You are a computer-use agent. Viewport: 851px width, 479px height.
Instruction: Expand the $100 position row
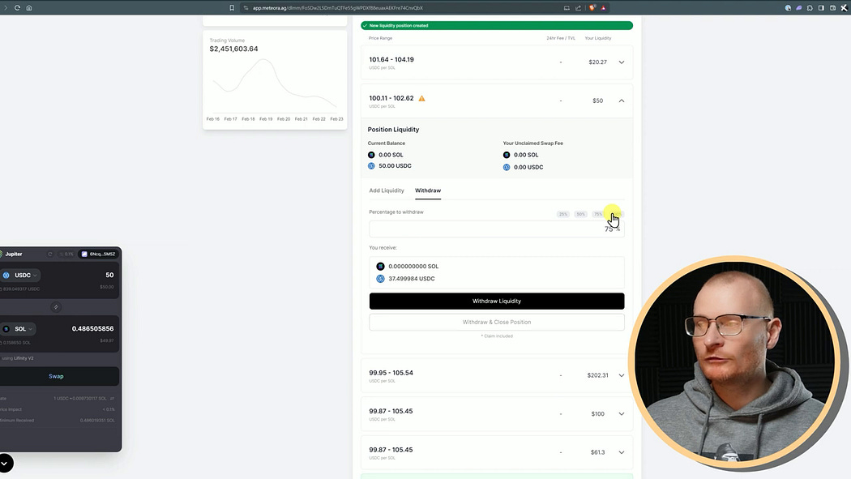tap(622, 414)
